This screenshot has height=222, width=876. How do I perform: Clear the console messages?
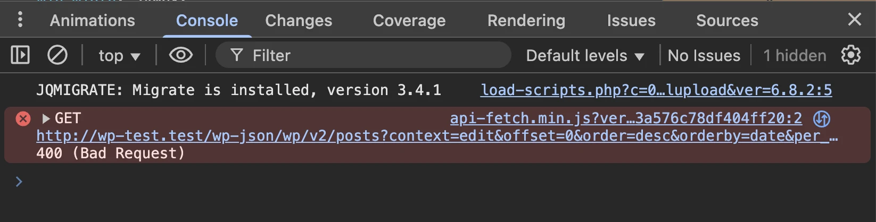[57, 55]
